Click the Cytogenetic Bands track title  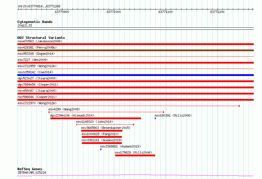click(35, 22)
